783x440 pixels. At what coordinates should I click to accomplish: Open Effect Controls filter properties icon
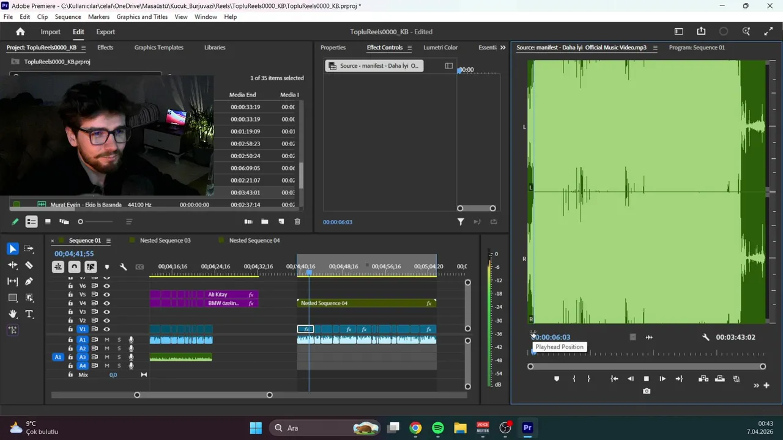pos(461,222)
